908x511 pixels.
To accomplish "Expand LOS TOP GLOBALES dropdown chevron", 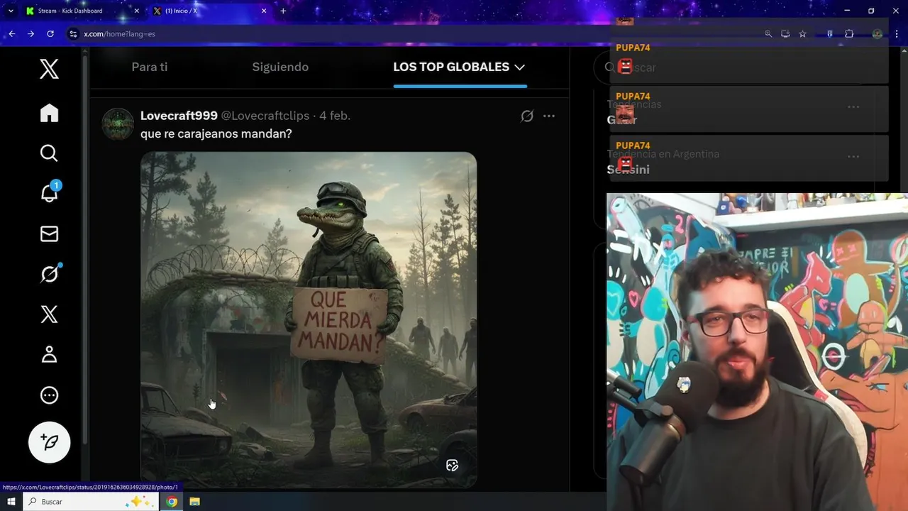I will (519, 67).
